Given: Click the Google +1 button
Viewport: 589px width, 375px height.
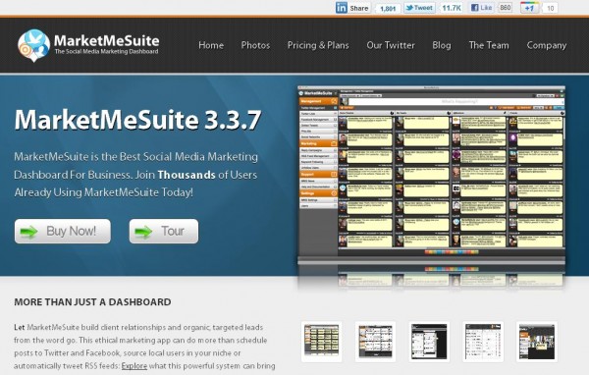Looking at the screenshot, I should tap(529, 8).
